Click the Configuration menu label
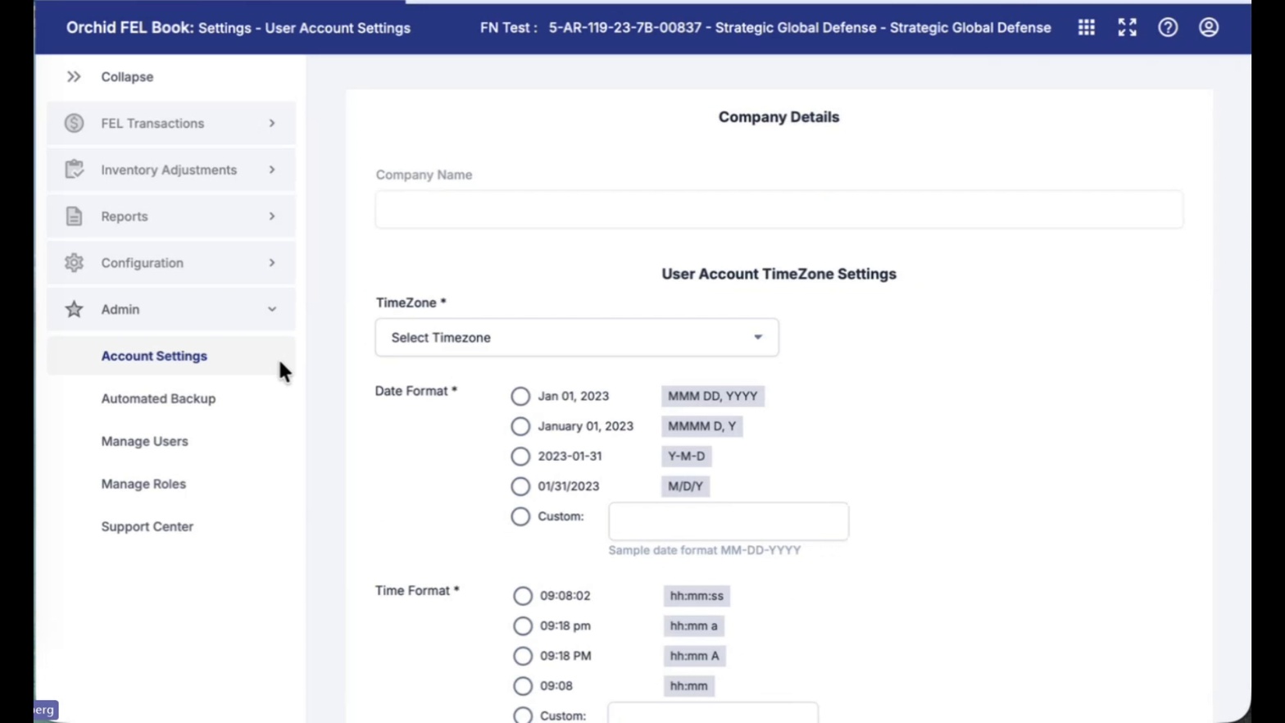The width and height of the screenshot is (1285, 723). pyautogui.click(x=142, y=263)
